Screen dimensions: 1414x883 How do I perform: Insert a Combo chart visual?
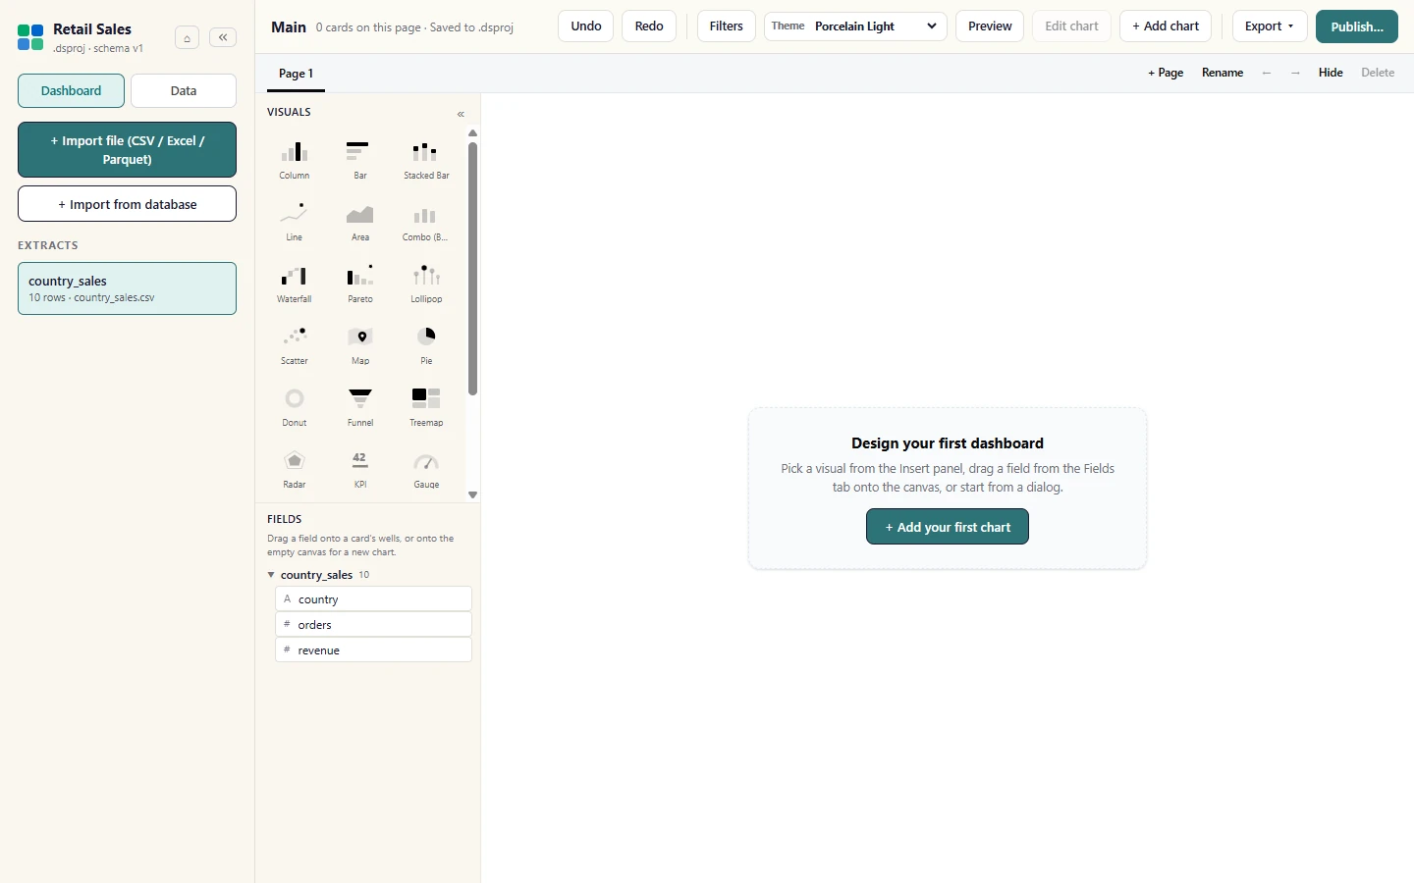tap(426, 222)
